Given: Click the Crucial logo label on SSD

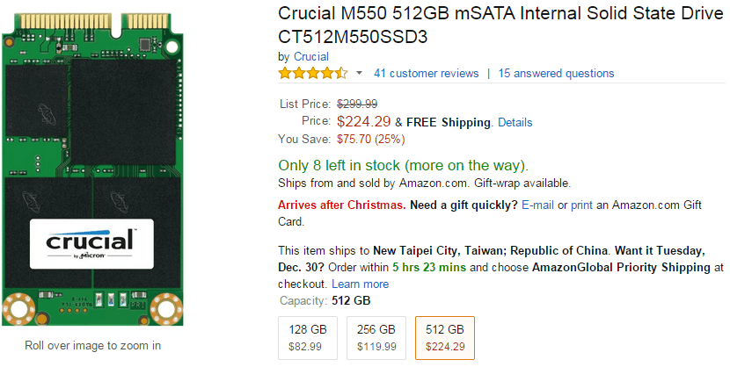Looking at the screenshot, I should tap(91, 243).
